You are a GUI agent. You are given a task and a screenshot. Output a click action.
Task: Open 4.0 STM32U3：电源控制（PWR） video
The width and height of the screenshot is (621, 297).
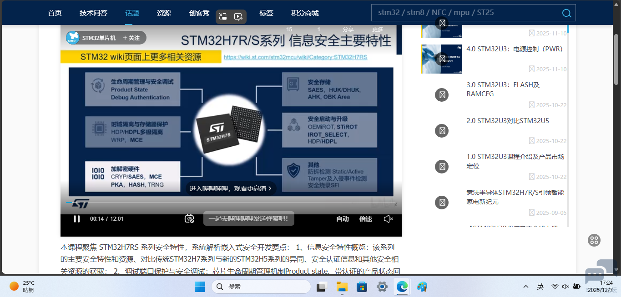[515, 49]
